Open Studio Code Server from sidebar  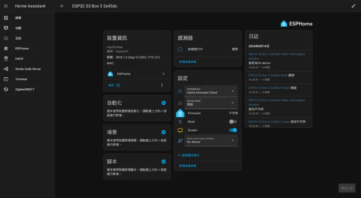click(x=28, y=69)
